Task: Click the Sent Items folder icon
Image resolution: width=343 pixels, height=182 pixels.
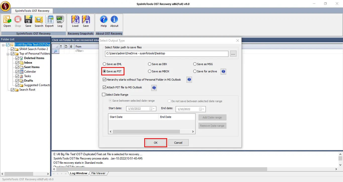Action: [x=21, y=67]
